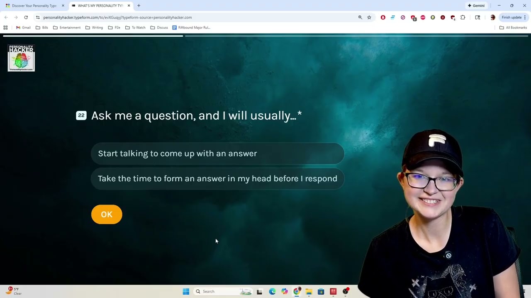
Task: Switch to Chrome on the taskbar
Action: pyautogui.click(x=297, y=291)
